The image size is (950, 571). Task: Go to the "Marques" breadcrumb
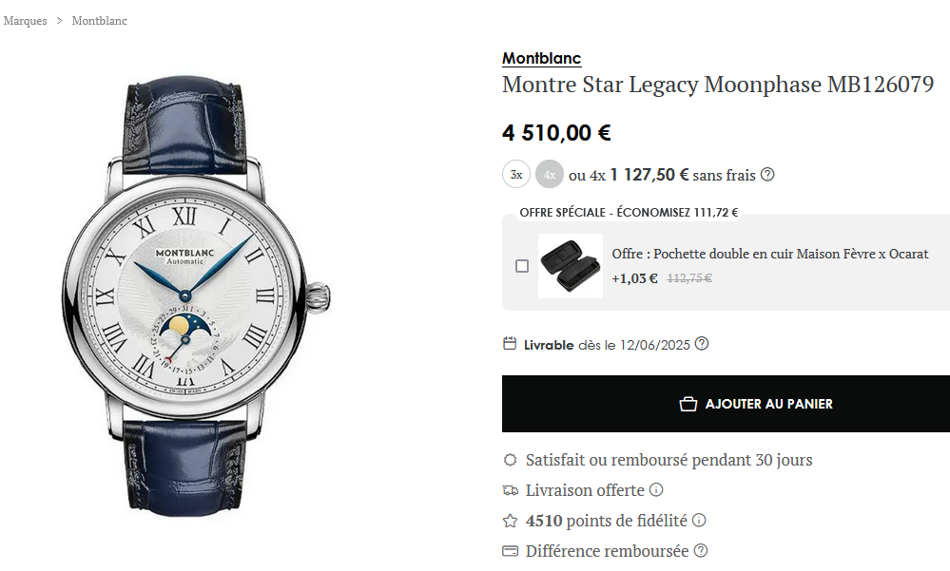25,21
